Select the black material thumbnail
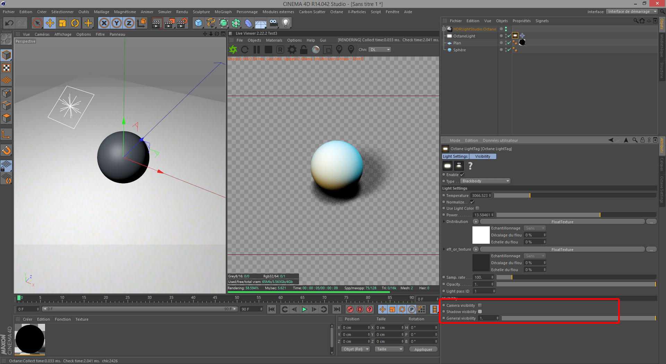 (x=30, y=339)
